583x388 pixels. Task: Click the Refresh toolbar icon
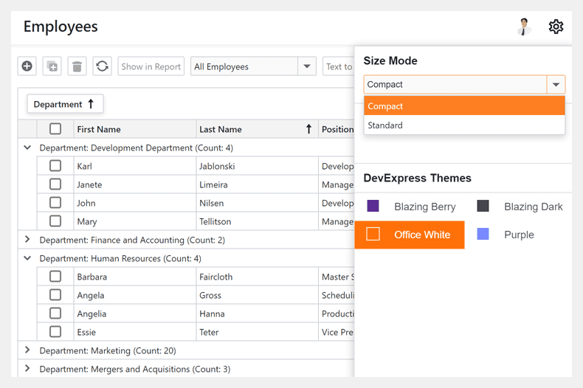tap(103, 66)
